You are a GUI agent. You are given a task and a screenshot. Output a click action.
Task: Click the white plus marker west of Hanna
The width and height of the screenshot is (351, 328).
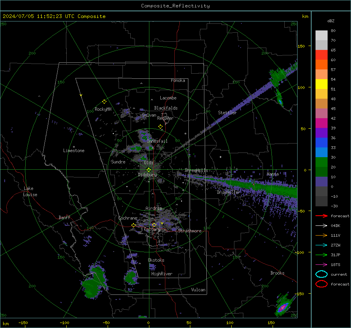coord(220,157)
